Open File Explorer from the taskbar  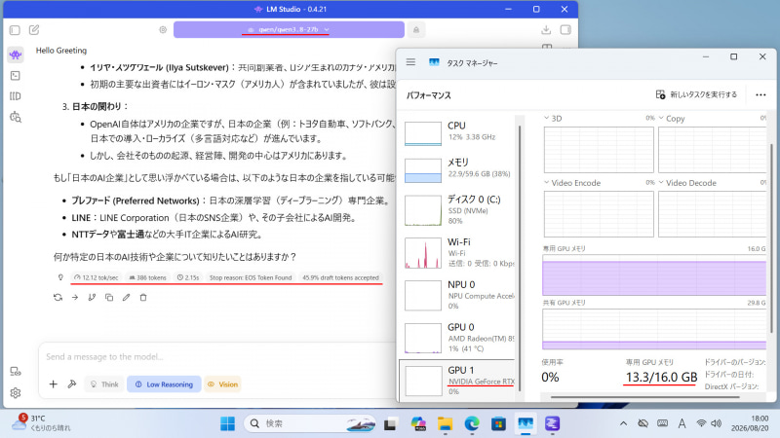pos(445,423)
